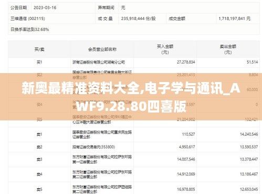Screen dimensions: 262x194
Task: Select buy amount 110,527
Action: 188,135
